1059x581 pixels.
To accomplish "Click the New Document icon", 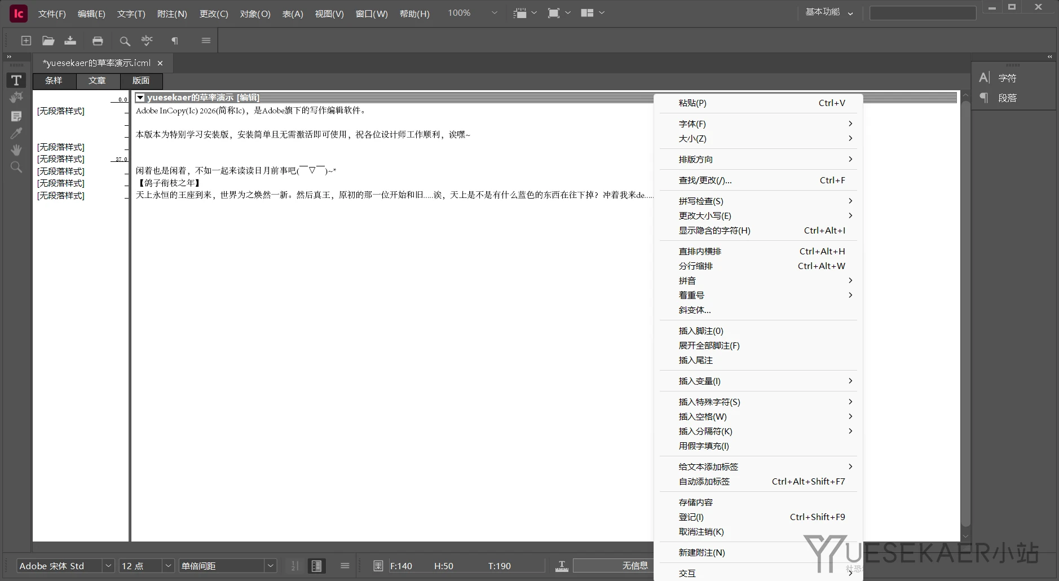I will (x=26, y=41).
